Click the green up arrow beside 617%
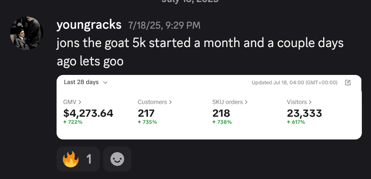 tap(289, 122)
